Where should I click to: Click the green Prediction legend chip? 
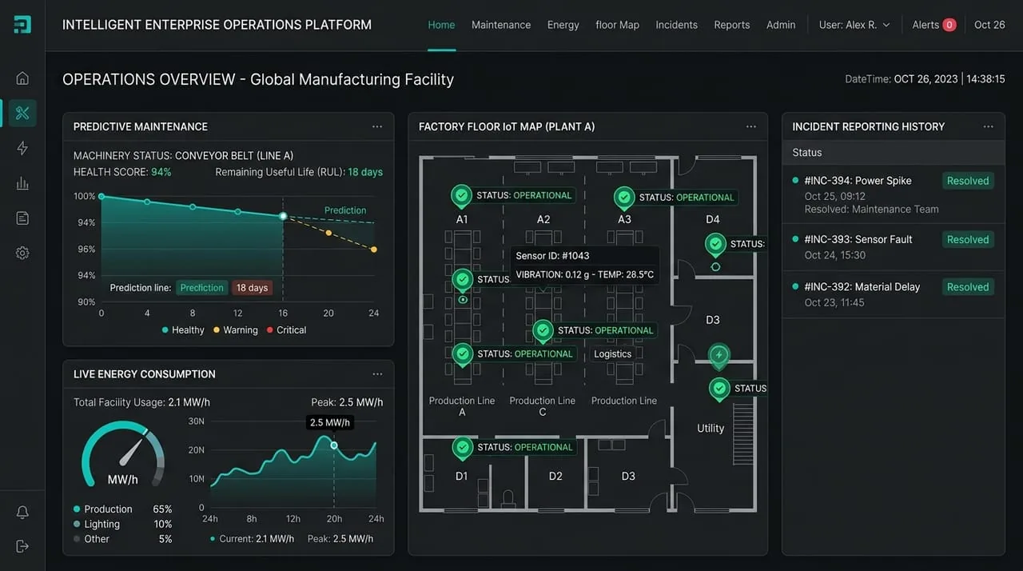(201, 288)
